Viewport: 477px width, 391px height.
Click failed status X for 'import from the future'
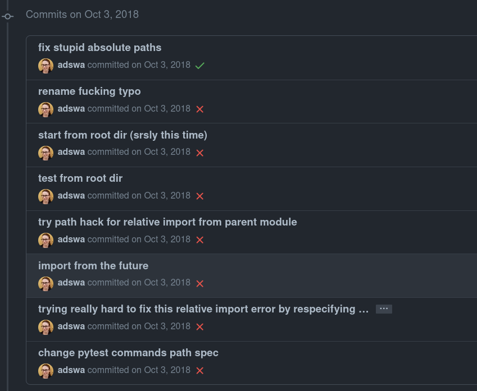coord(199,283)
